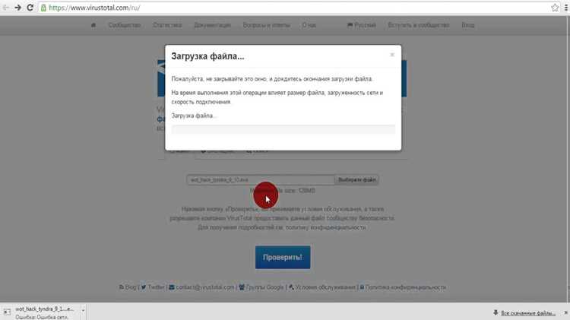
Task: Click the URL address bar
Action: [298, 8]
